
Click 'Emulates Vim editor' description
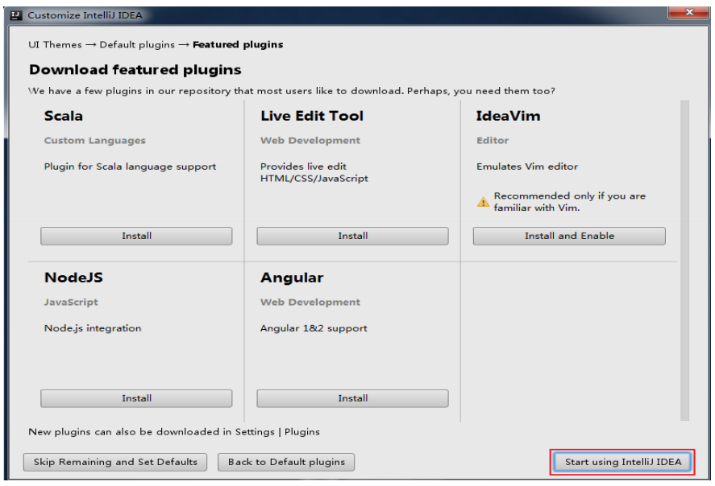coord(527,167)
